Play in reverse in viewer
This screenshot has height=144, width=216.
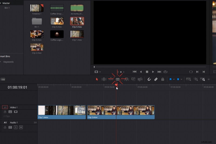point(141,72)
